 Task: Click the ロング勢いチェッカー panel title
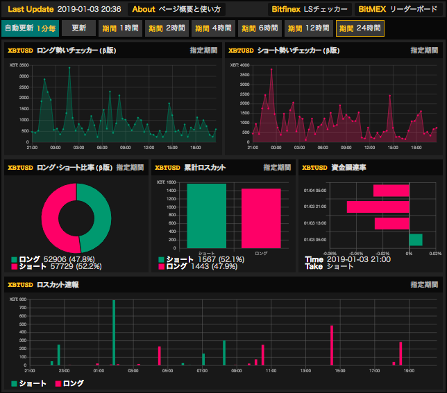tap(62, 51)
